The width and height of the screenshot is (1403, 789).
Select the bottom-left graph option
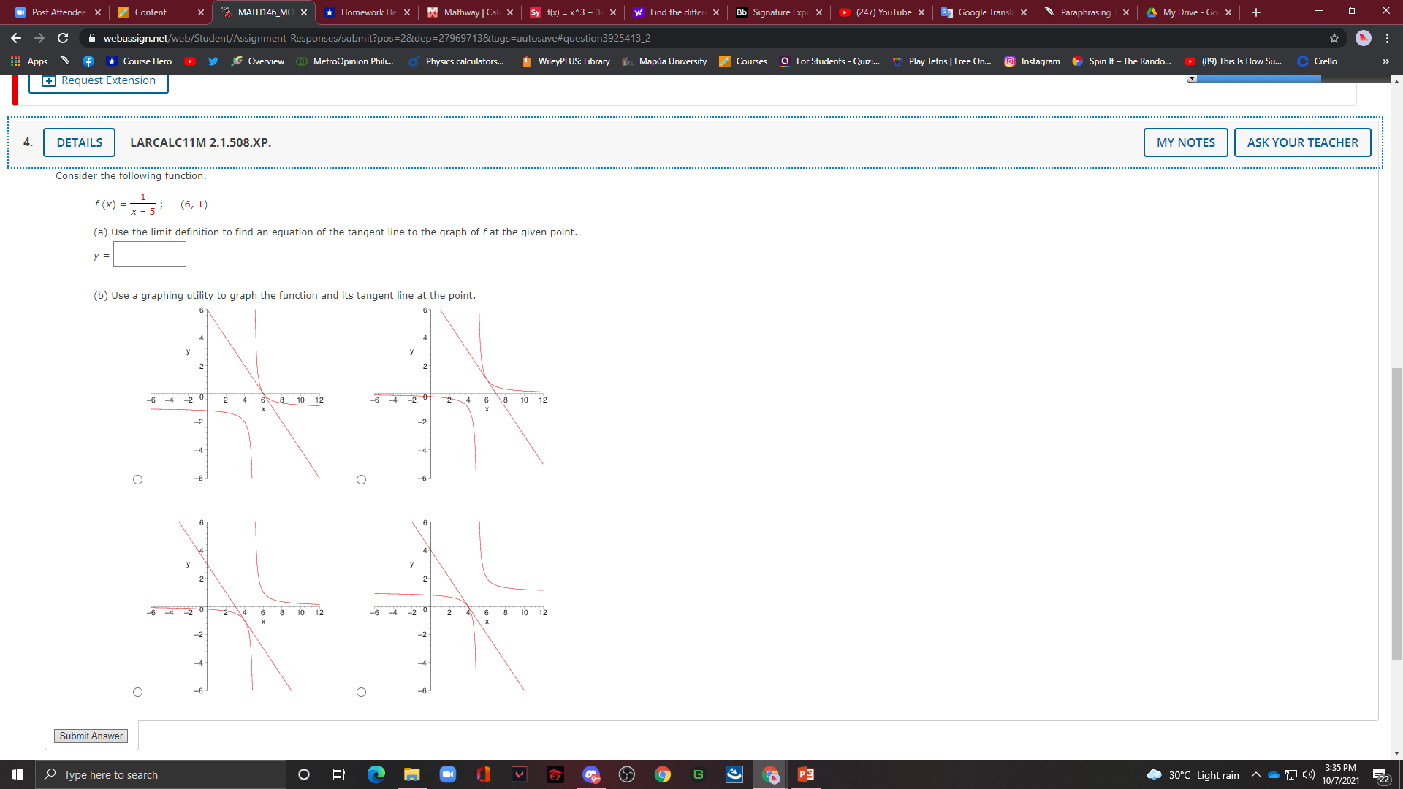pyautogui.click(x=137, y=693)
